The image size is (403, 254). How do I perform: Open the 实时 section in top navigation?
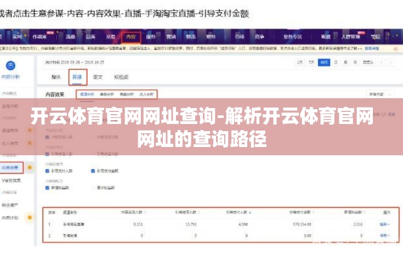coord(17,37)
